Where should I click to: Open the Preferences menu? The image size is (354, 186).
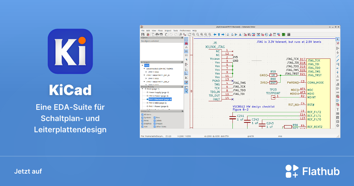[x=185, y=30]
